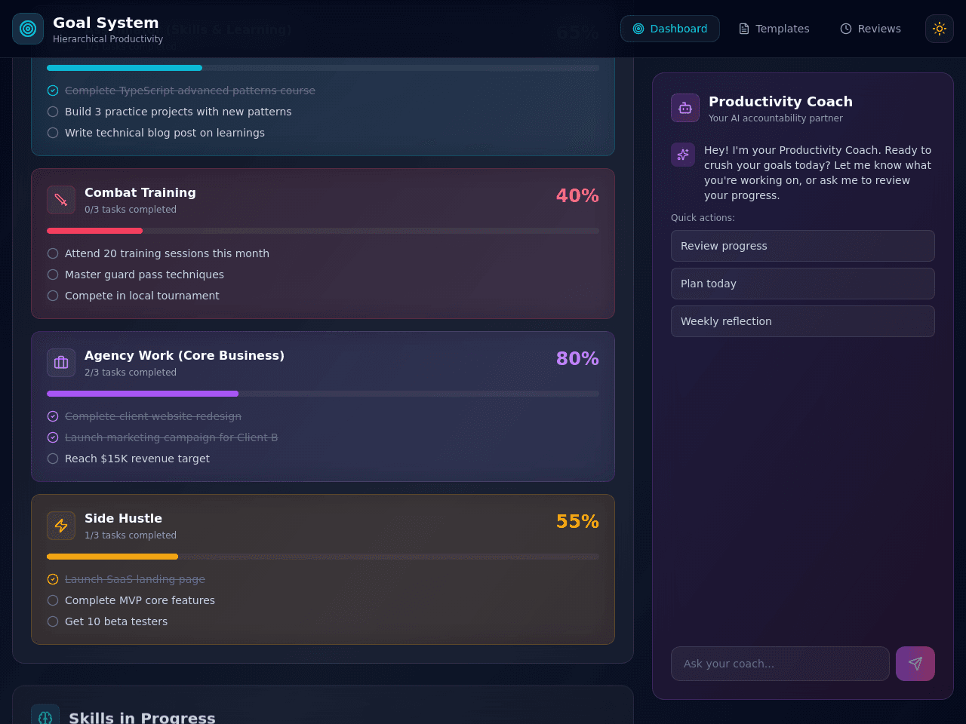966x724 pixels.
Task: Click the sparkle icon beside the coach message
Action: coord(683,155)
